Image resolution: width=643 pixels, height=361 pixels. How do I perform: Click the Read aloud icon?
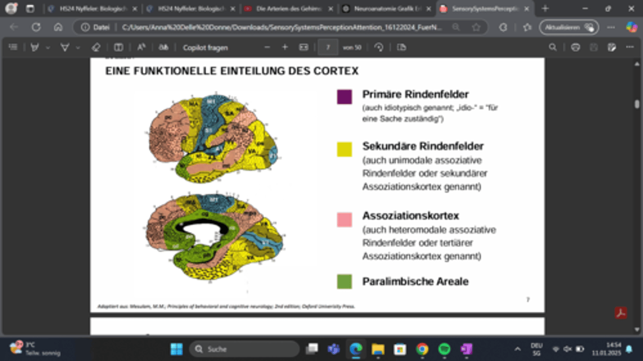[x=142, y=47]
